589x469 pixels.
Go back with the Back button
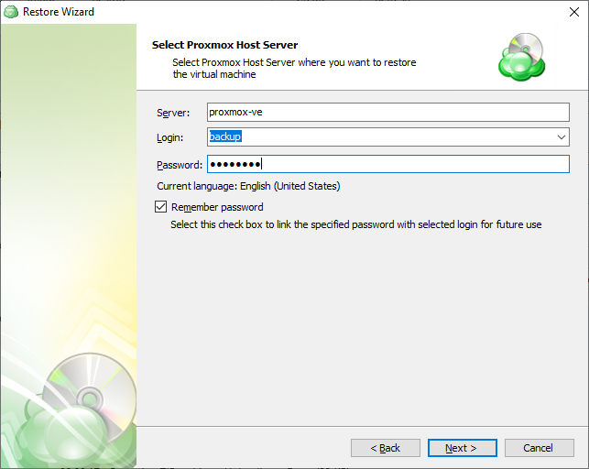(385, 448)
